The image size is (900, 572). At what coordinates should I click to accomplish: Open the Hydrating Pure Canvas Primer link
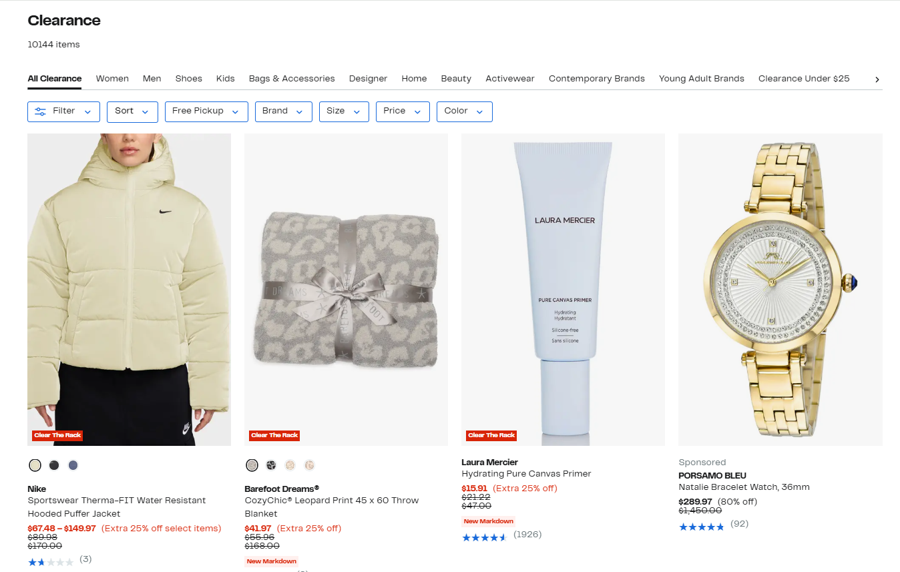click(527, 474)
